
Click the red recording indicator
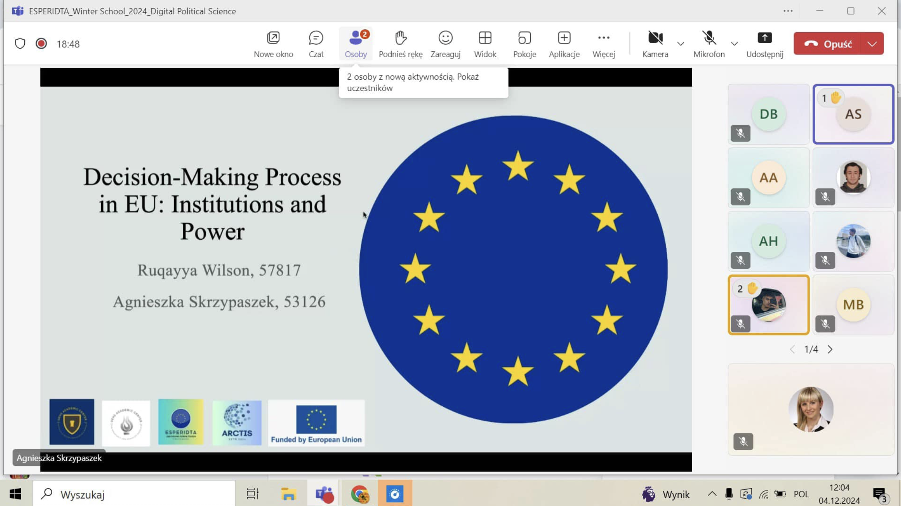[x=41, y=44]
